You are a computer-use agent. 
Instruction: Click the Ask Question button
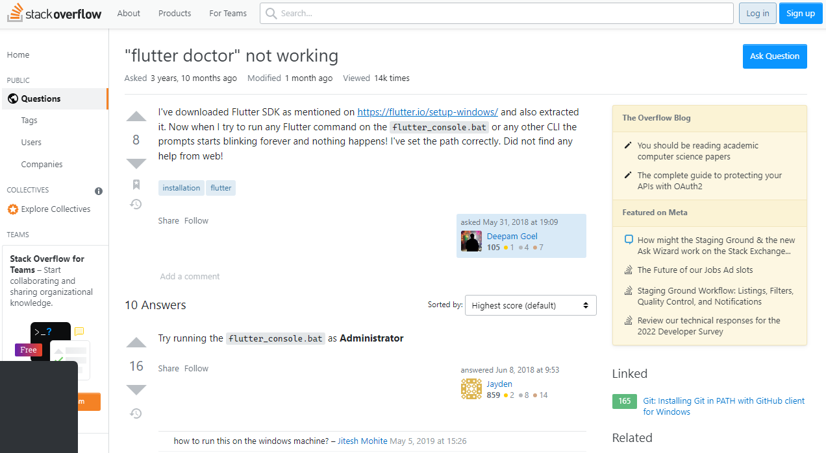click(x=775, y=56)
